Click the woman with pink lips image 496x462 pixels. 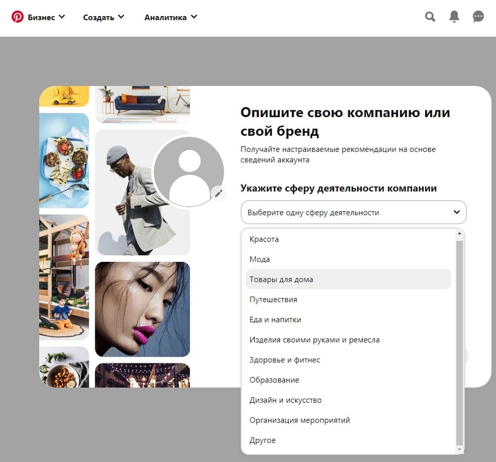coord(142,310)
